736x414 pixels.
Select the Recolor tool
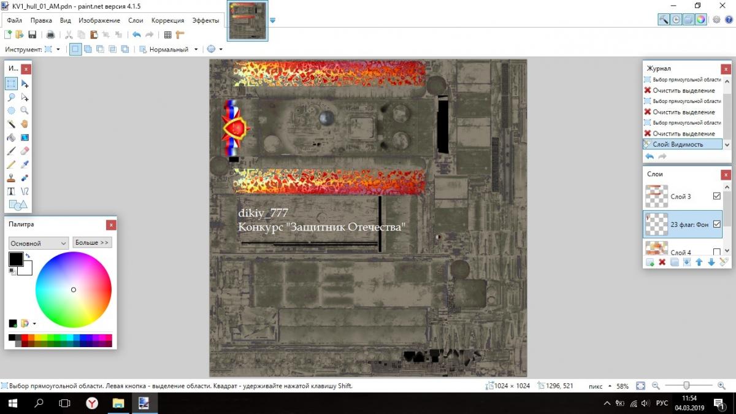click(25, 178)
